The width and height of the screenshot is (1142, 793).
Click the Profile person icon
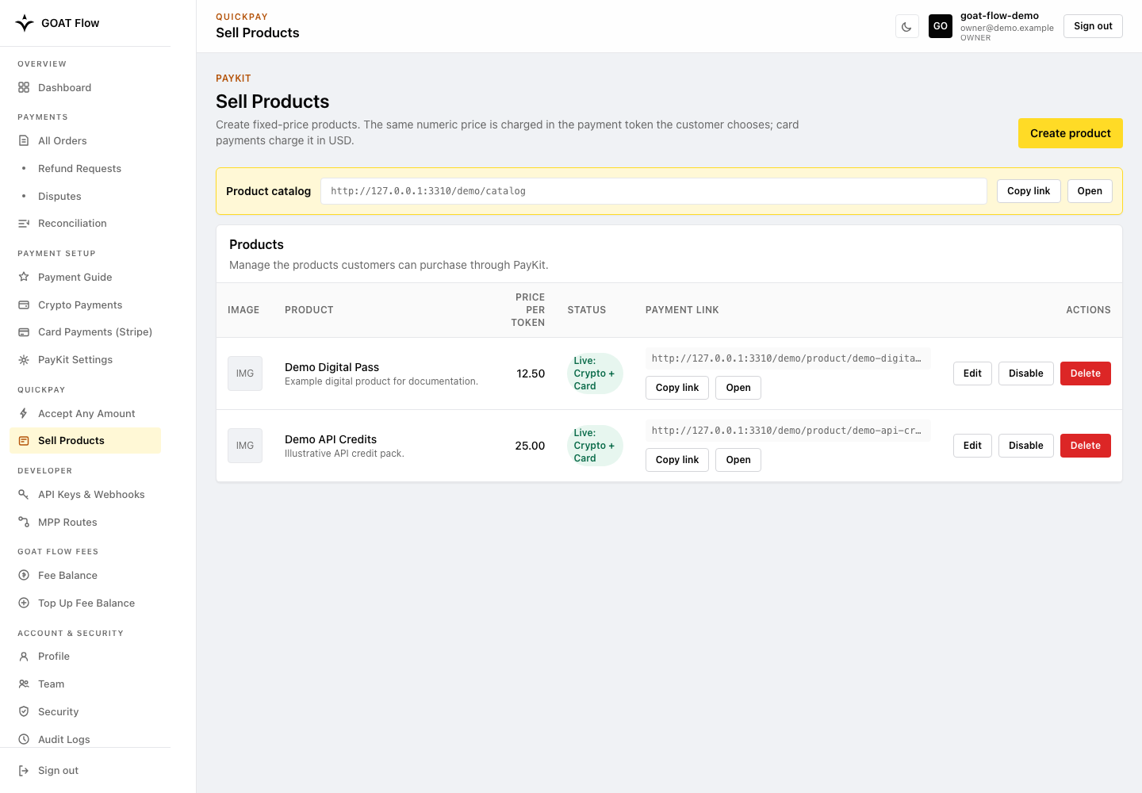pos(24,657)
